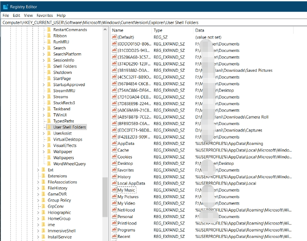The width and height of the screenshot is (307, 241).
Task: Click the registry path address bar
Action: (153, 22)
